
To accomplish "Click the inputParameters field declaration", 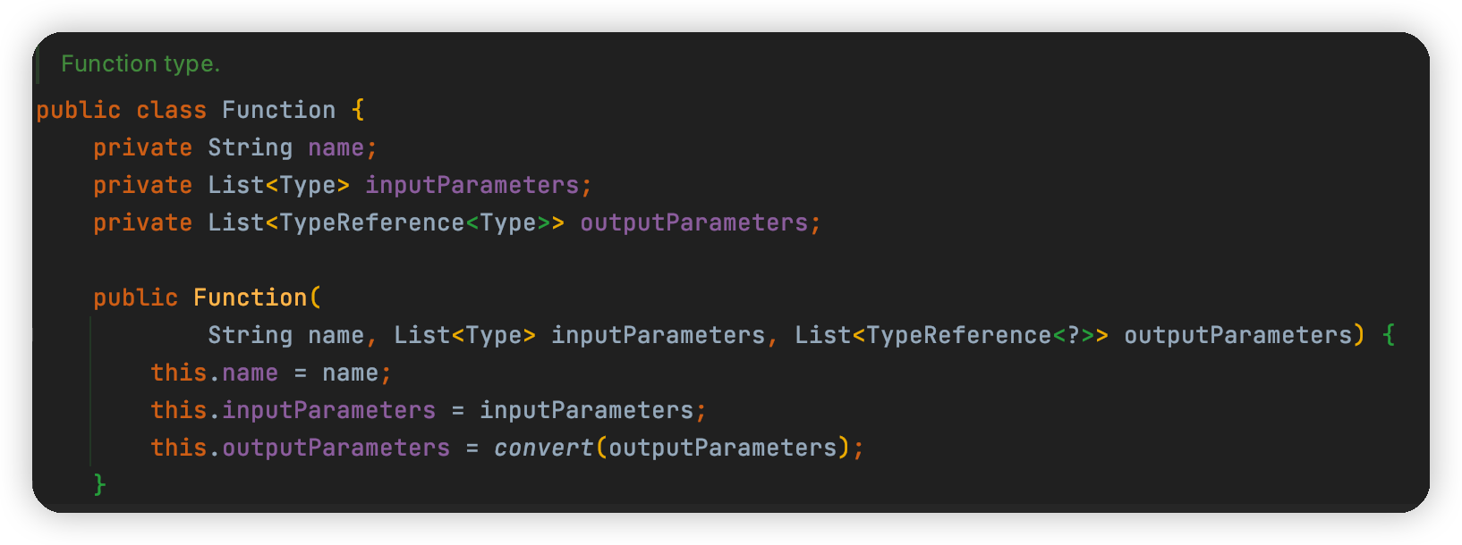I will pos(472,185).
